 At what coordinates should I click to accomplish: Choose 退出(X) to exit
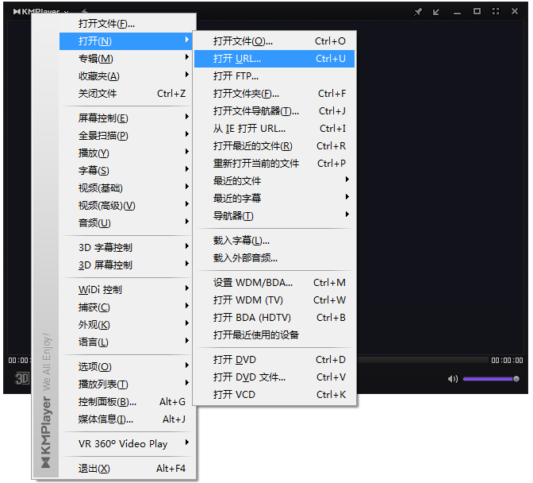(x=128, y=469)
